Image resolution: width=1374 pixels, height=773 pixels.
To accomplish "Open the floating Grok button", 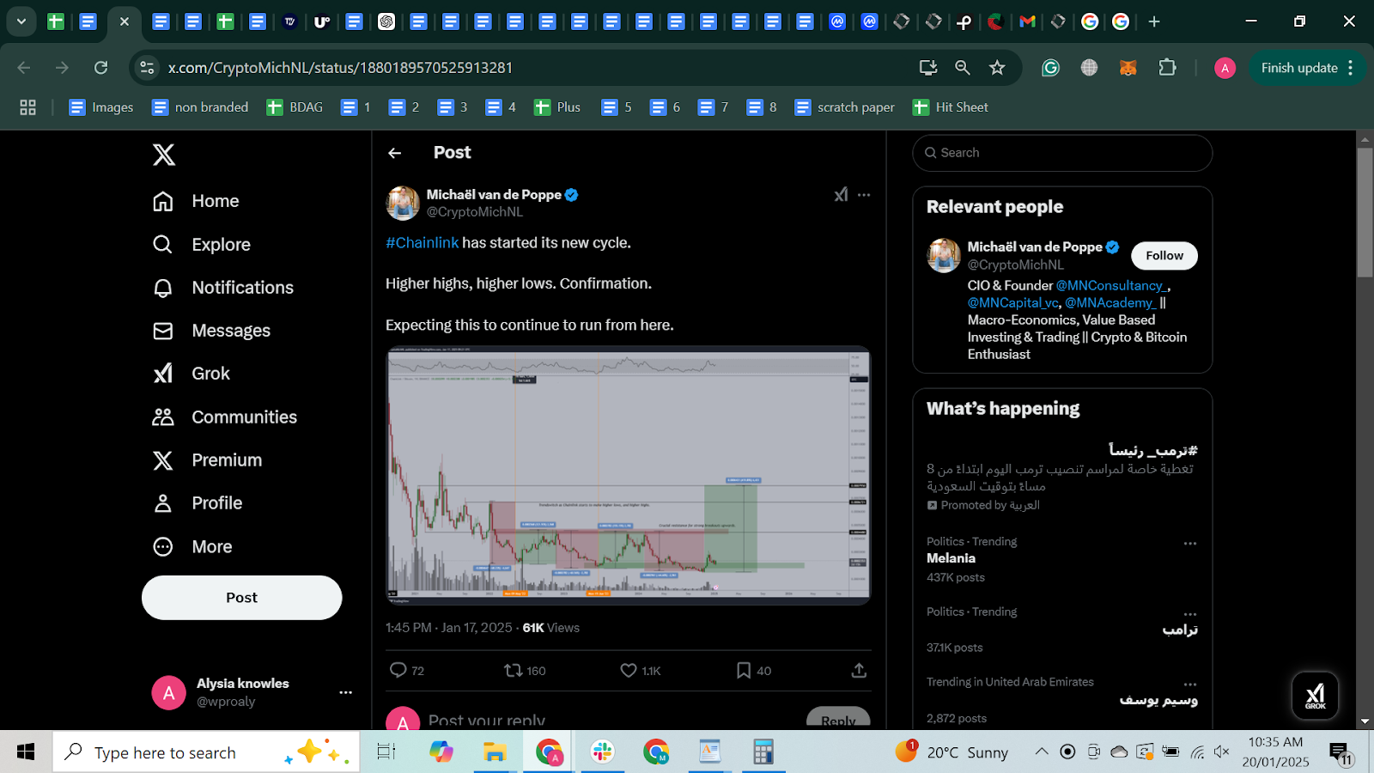I will coord(1315,696).
